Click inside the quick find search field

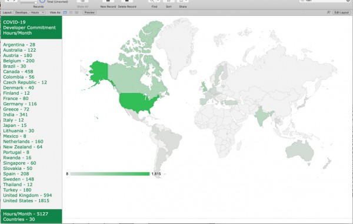325,1
